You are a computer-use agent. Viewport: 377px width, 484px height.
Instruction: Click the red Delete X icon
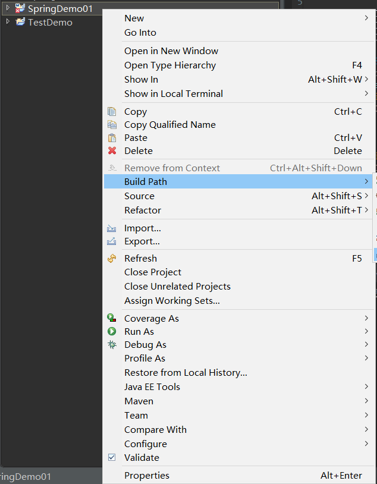coord(112,151)
